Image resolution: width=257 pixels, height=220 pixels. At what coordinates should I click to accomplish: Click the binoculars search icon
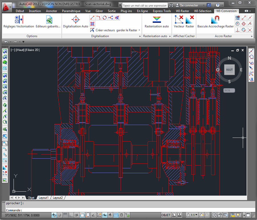(171, 5)
